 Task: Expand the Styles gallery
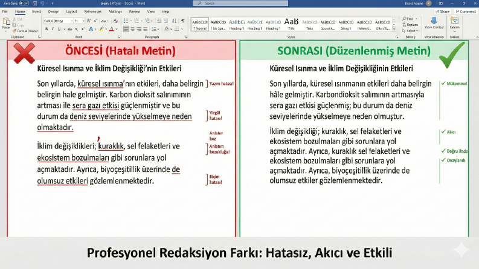394,30
